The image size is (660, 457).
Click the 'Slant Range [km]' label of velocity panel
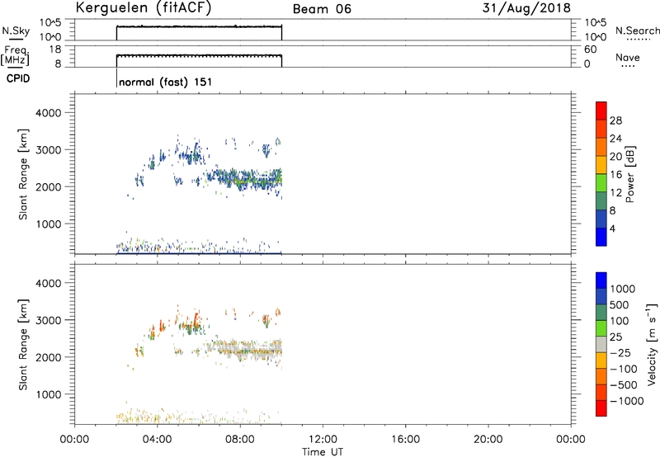[x=23, y=344]
